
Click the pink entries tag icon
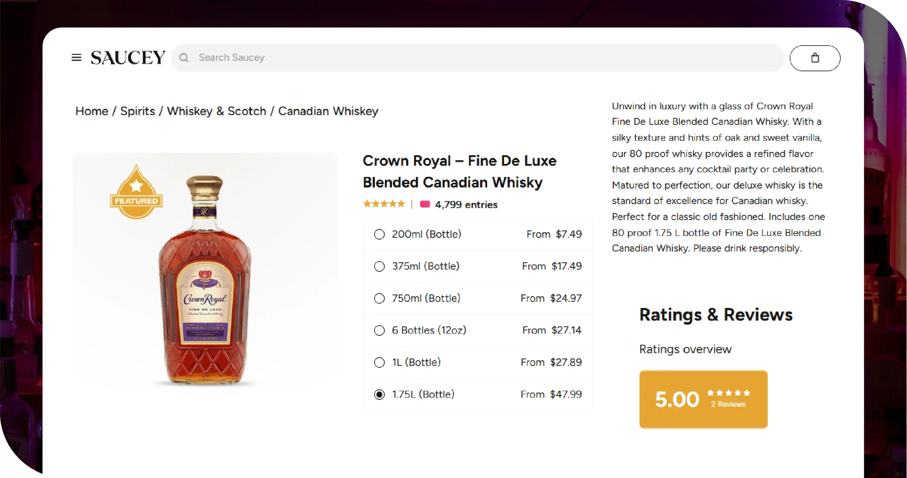click(425, 204)
